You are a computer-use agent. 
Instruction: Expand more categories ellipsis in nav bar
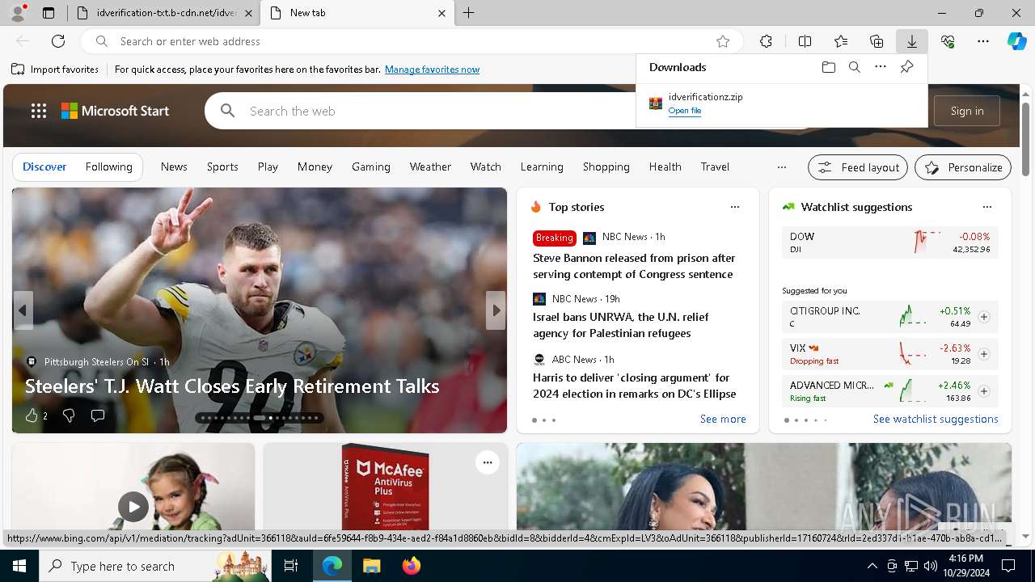(781, 167)
